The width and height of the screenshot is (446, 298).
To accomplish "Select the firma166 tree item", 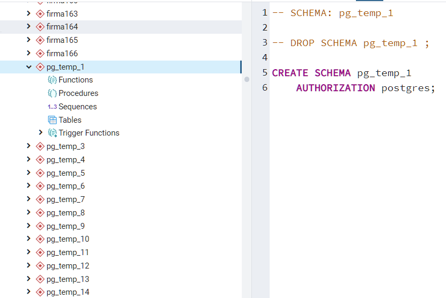I will [x=62, y=54].
